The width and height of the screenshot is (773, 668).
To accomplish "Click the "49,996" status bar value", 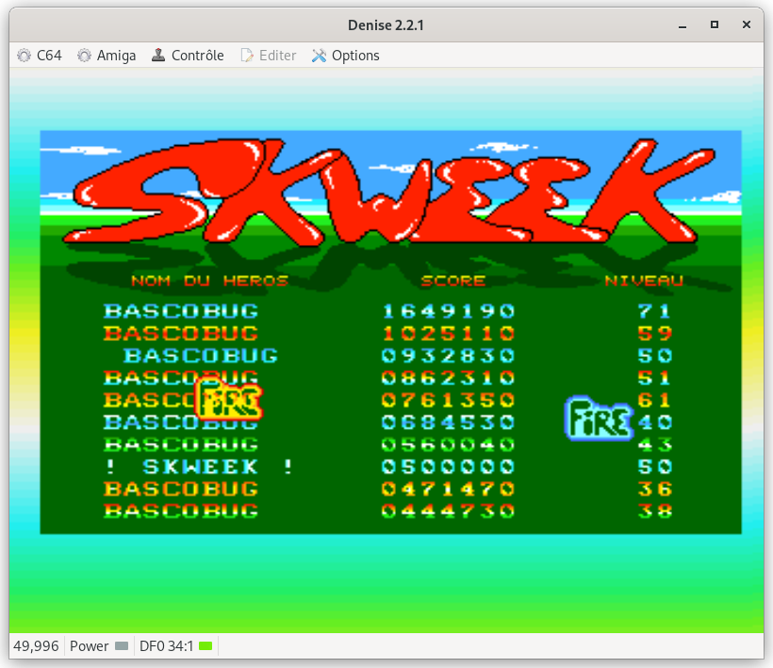I will [x=36, y=645].
